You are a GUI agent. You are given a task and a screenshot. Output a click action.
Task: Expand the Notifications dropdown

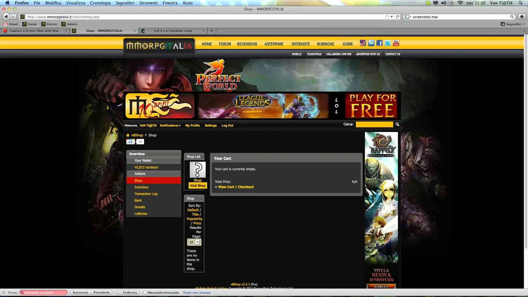[170, 126]
